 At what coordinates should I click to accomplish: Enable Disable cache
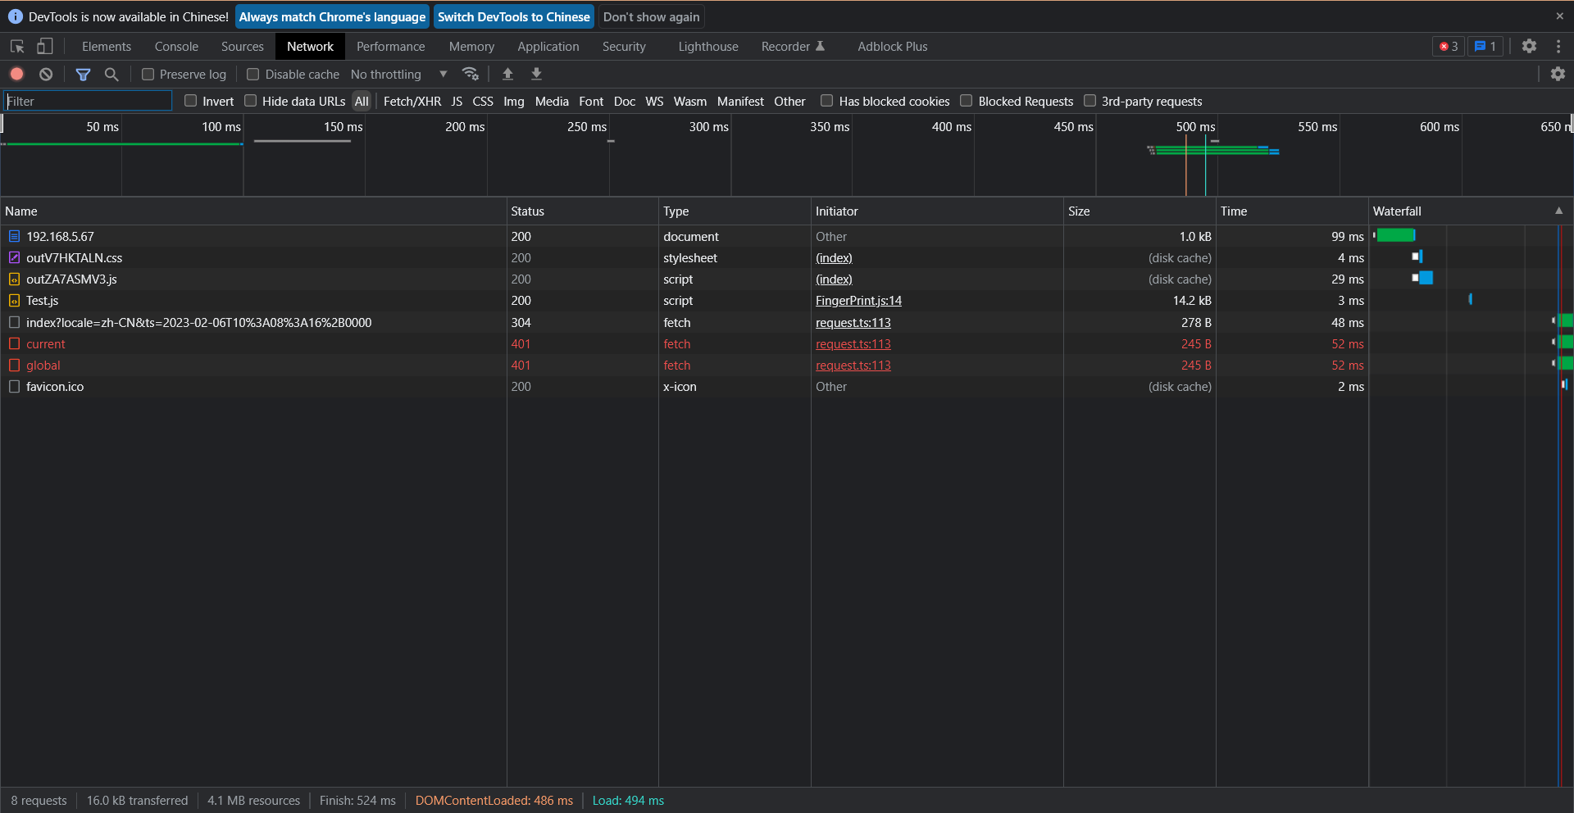(x=252, y=74)
